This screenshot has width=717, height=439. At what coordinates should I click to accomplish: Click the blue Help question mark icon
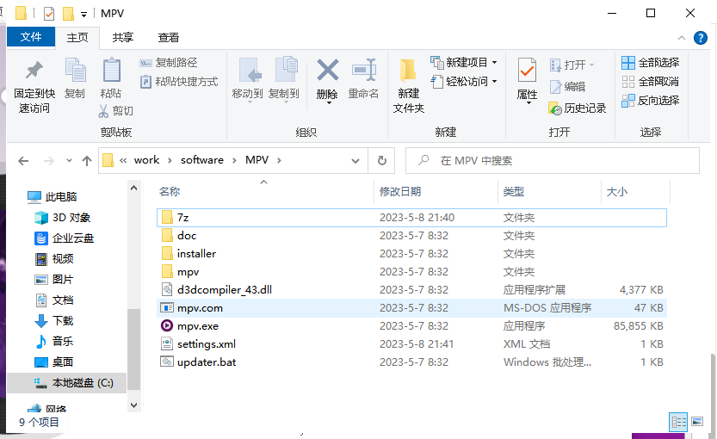(x=700, y=38)
